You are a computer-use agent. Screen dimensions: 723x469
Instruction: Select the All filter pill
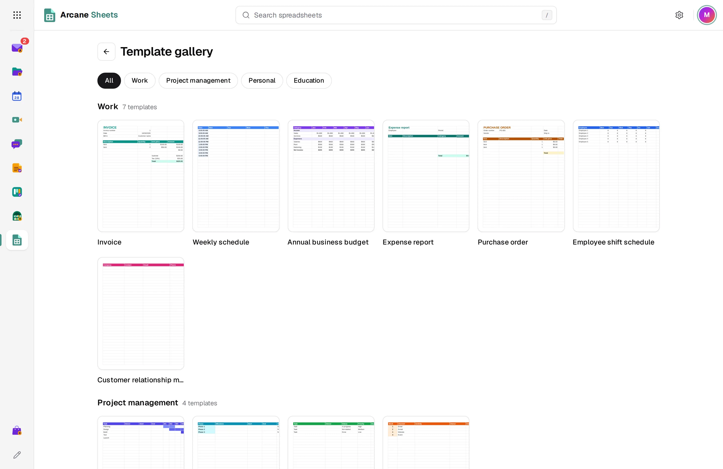[109, 80]
